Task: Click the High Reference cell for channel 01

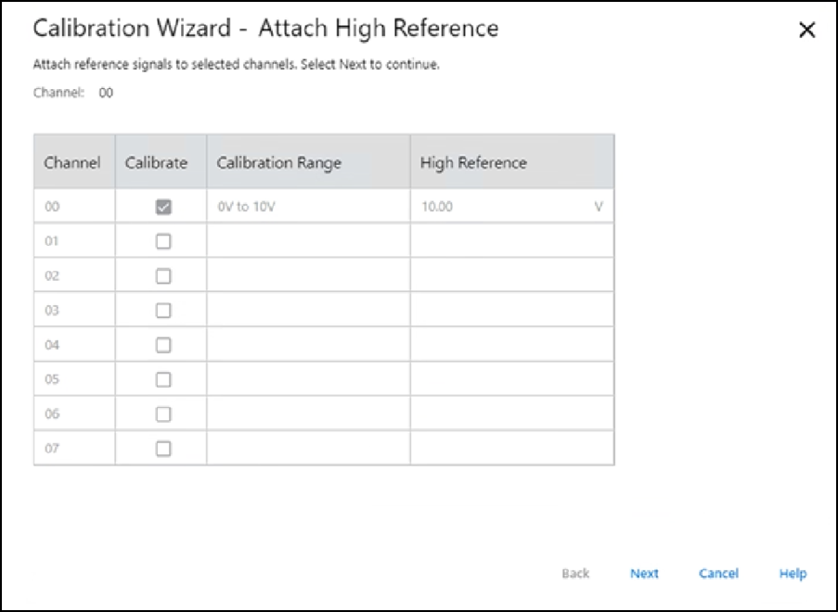Action: coord(511,241)
